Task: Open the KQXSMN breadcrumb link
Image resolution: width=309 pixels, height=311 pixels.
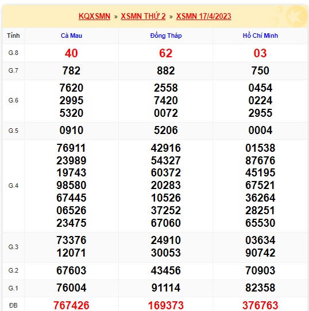Action: click(94, 16)
